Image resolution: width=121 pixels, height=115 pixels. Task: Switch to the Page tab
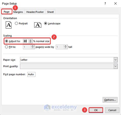(x=7, y=12)
